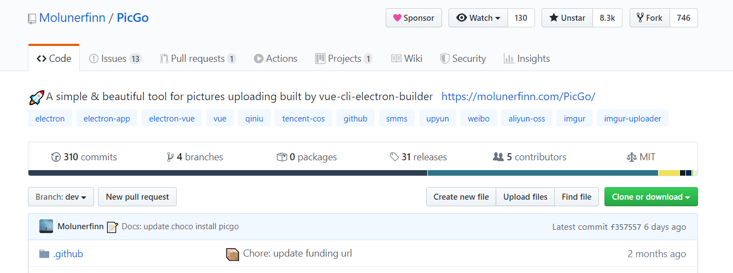The height and width of the screenshot is (273, 733).
Task: Open the Watch dropdown
Action: (x=479, y=18)
